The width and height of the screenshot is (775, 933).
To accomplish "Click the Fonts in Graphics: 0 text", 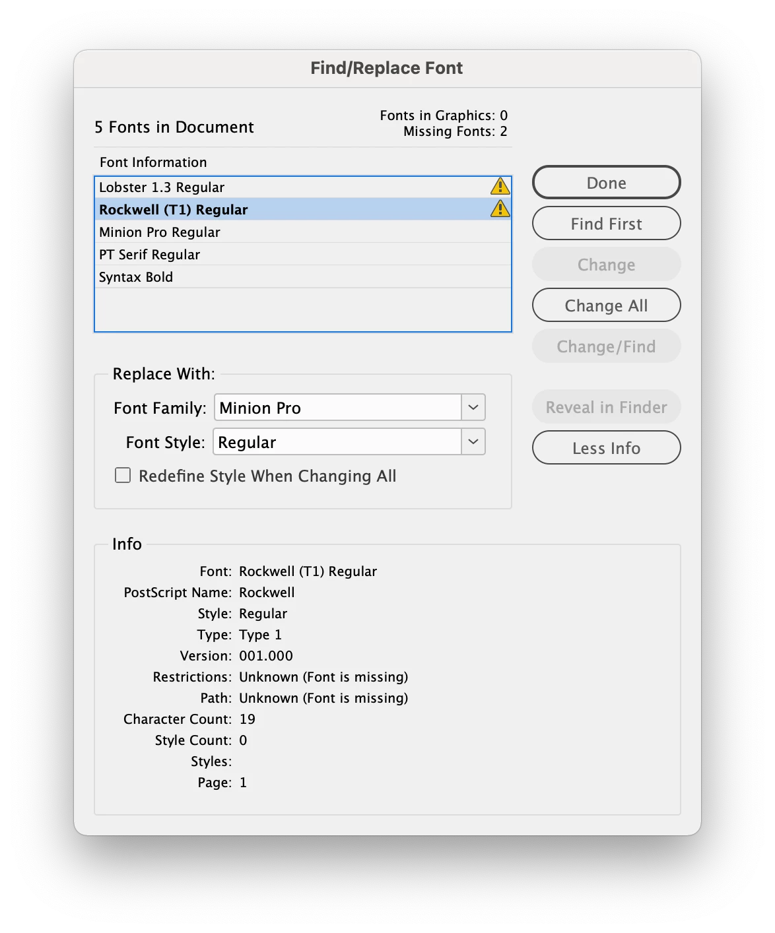I will click(x=444, y=115).
